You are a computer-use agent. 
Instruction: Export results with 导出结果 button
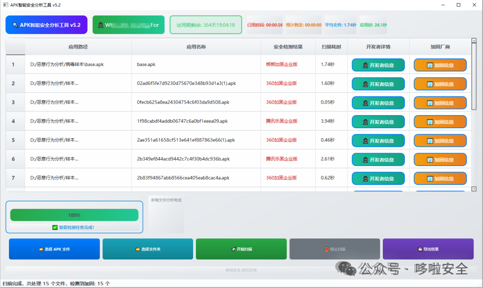[x=428, y=249]
